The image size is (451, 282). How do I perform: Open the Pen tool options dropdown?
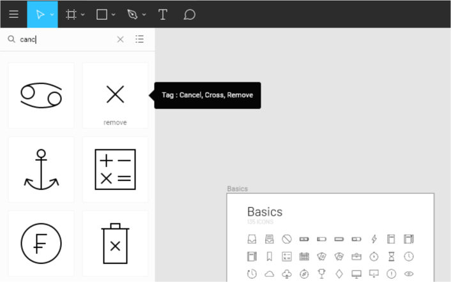pyautogui.click(x=144, y=15)
